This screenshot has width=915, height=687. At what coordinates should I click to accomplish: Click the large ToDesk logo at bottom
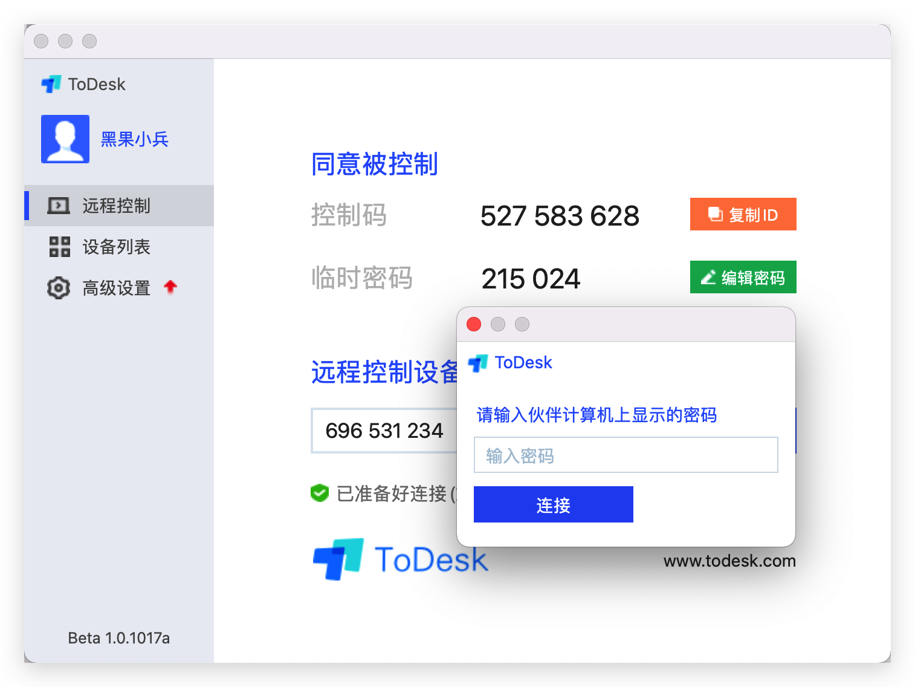[x=399, y=559]
